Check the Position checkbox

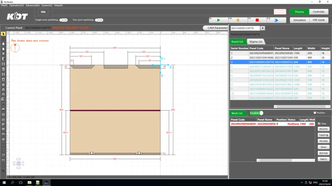[x=315, y=113]
